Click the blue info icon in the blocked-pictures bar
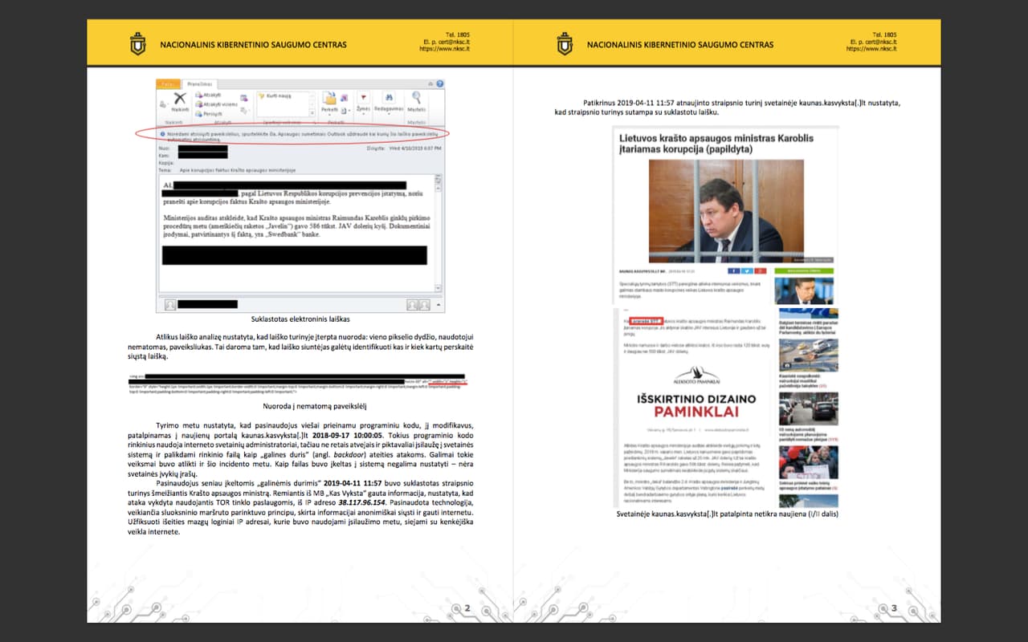 pyautogui.click(x=162, y=134)
